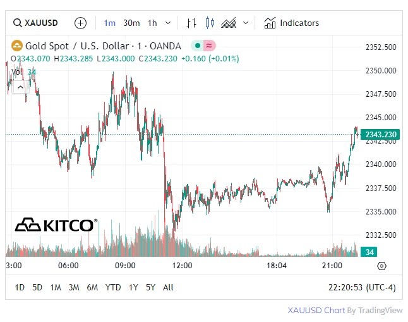This screenshot has width=408, height=322.
Task: Switch to area chart style
Action: pos(229,23)
